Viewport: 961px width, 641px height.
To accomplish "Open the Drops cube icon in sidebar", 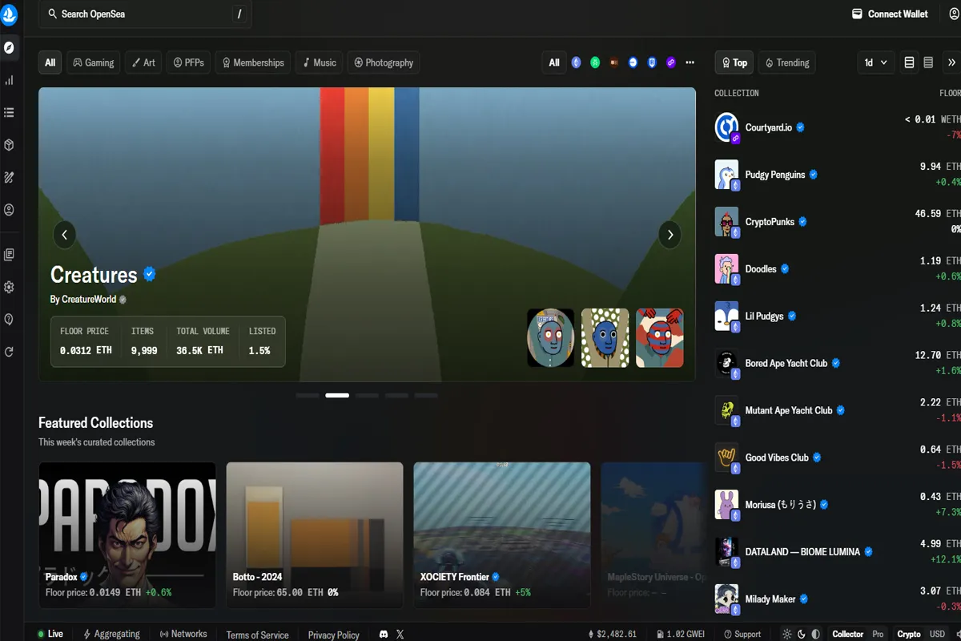I will pyautogui.click(x=10, y=145).
